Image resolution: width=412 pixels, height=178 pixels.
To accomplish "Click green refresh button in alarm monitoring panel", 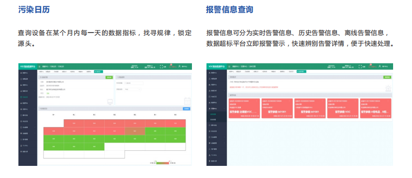I will [x=387, y=77].
